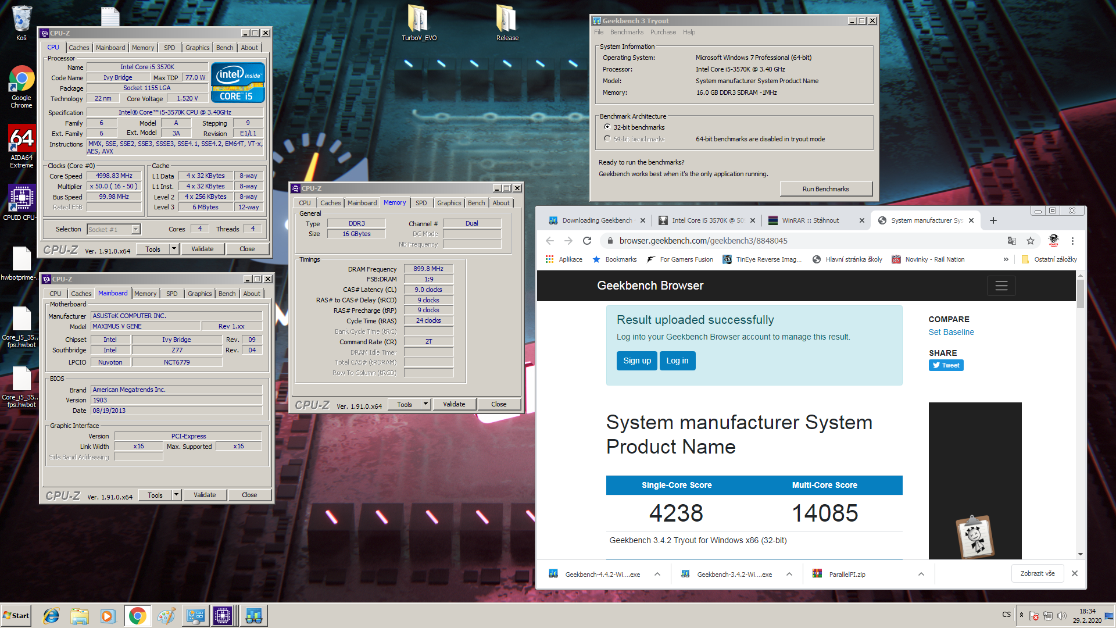Open the volume control in system tray
The image size is (1116, 628).
point(1062,616)
